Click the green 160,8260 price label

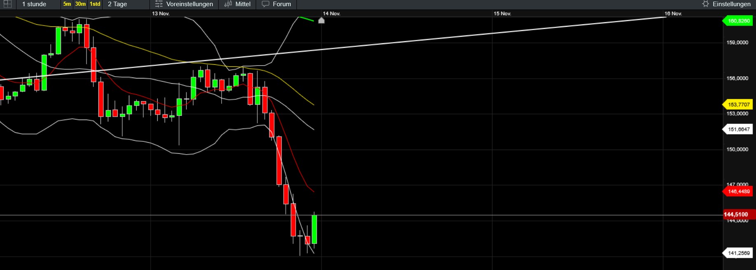[738, 21]
